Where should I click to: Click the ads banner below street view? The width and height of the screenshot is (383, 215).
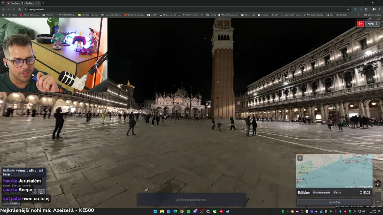[x=191, y=200]
